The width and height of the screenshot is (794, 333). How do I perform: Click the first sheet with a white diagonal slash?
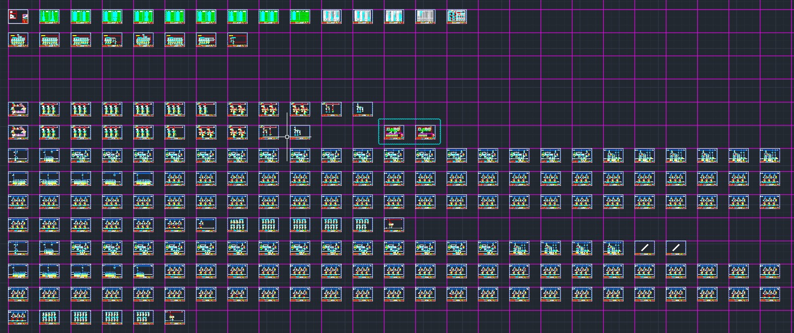tap(645, 248)
